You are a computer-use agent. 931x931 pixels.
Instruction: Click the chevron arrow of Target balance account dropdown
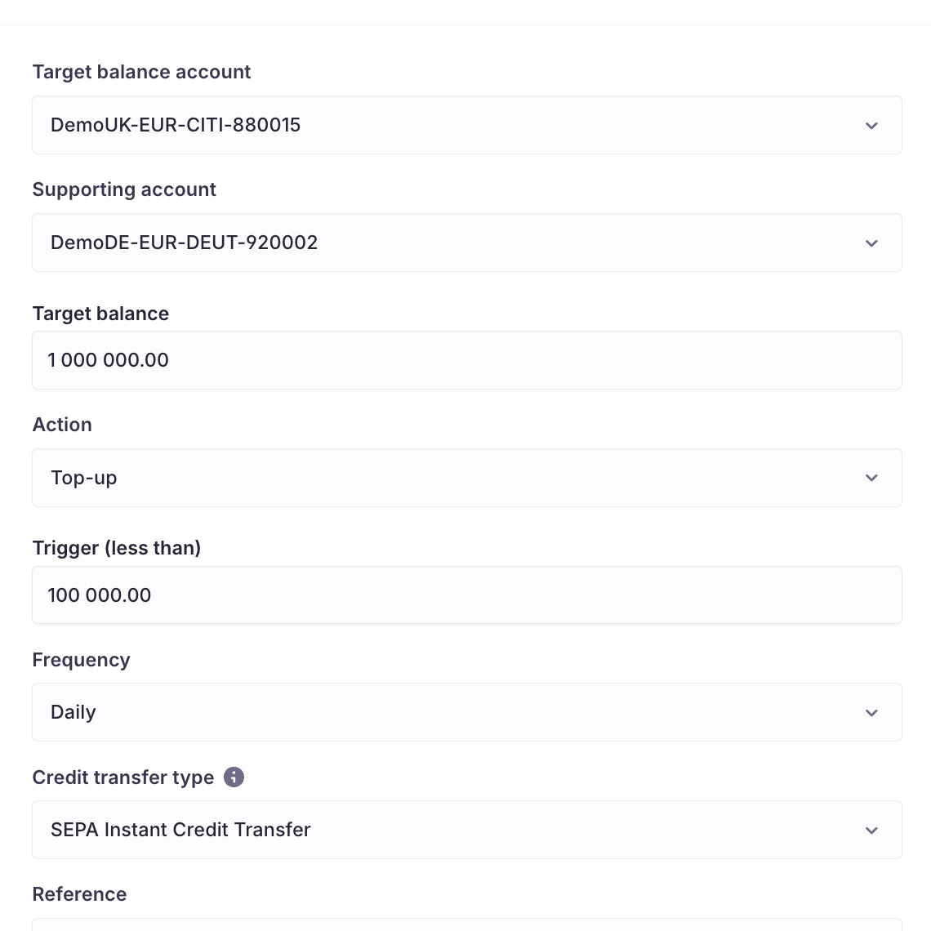tap(871, 125)
